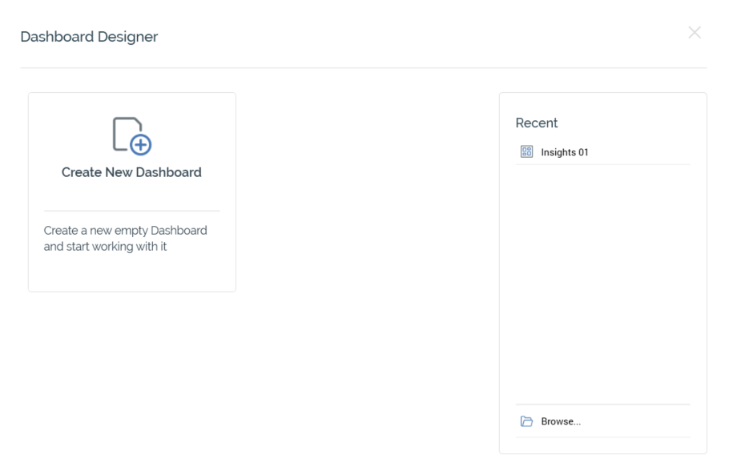Open Insights 01 from the recent list

coord(565,152)
